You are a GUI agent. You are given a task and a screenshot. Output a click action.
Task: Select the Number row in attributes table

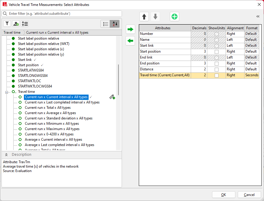point(199,34)
